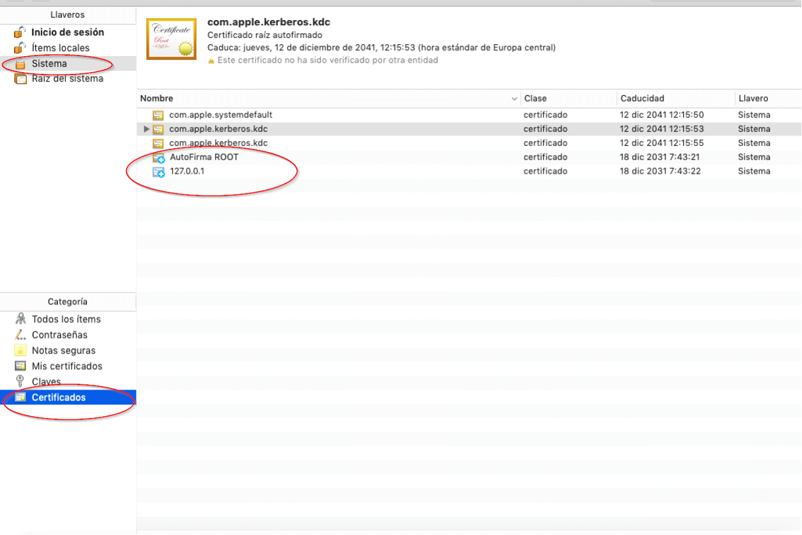Click the Clase column header
Viewport: 802px width, 535px height.
(x=535, y=99)
